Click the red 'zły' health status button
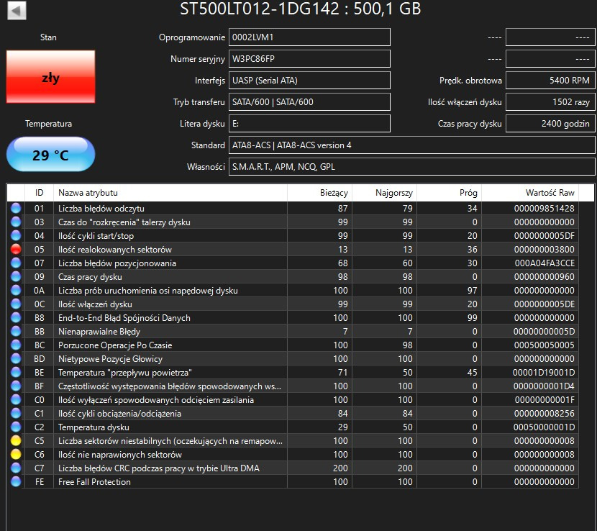This screenshot has width=597, height=531. [x=50, y=76]
